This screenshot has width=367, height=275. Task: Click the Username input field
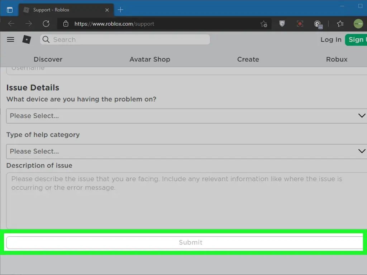186,71
